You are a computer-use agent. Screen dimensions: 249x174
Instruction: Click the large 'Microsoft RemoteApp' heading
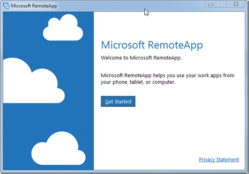[152, 45]
